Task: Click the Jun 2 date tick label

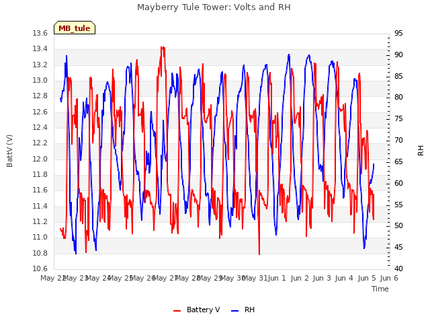Action: click(300, 278)
